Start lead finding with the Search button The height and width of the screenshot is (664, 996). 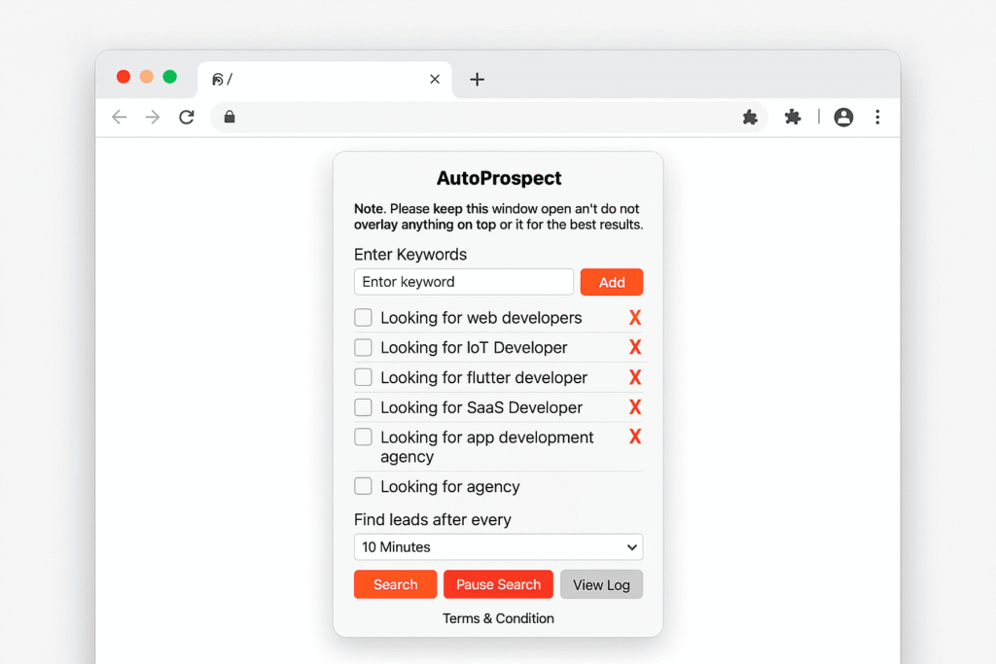[395, 584]
